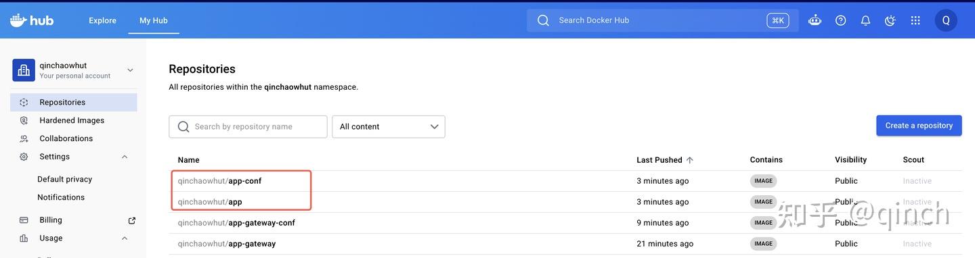Image resolution: width=975 pixels, height=258 pixels.
Task: Open Billing in sidebar
Action: [51, 220]
